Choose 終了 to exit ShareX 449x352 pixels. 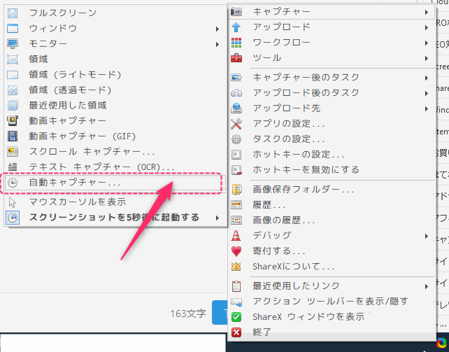pyautogui.click(x=332, y=332)
